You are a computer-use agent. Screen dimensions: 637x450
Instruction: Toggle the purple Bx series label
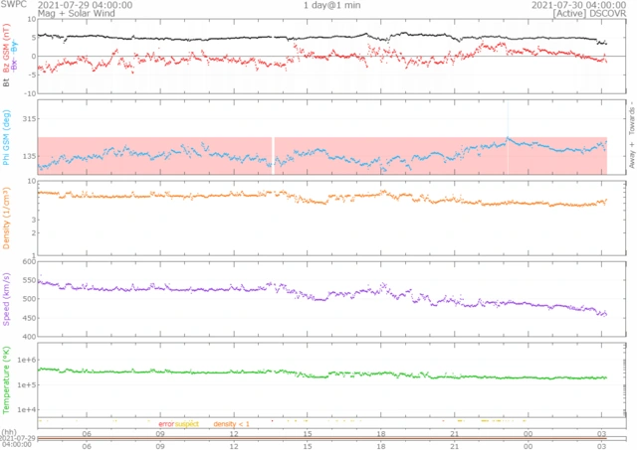point(15,62)
